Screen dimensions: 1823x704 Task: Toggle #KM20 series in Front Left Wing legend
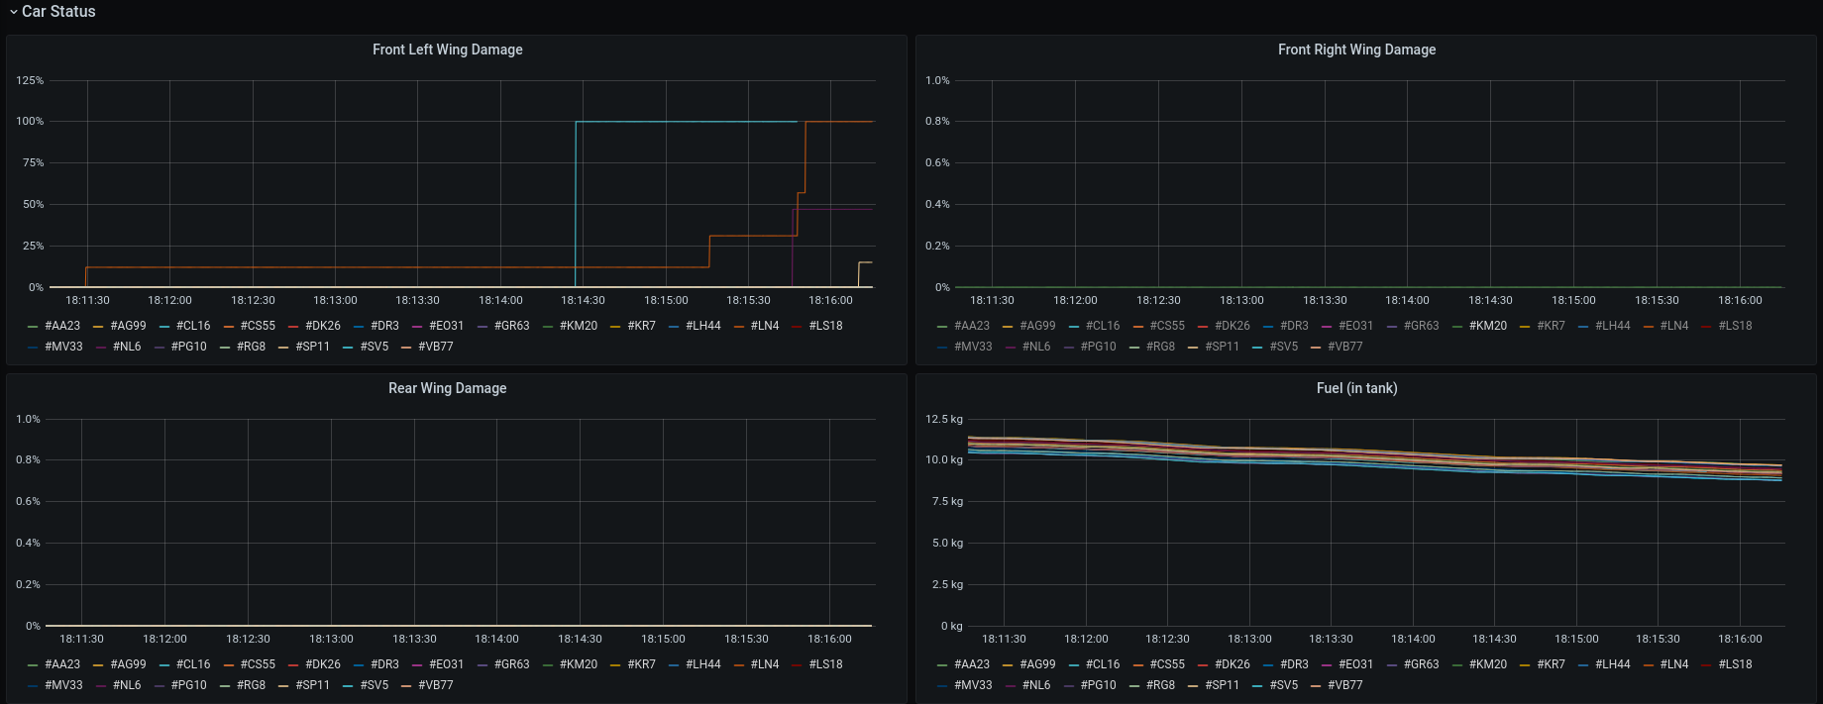(579, 326)
